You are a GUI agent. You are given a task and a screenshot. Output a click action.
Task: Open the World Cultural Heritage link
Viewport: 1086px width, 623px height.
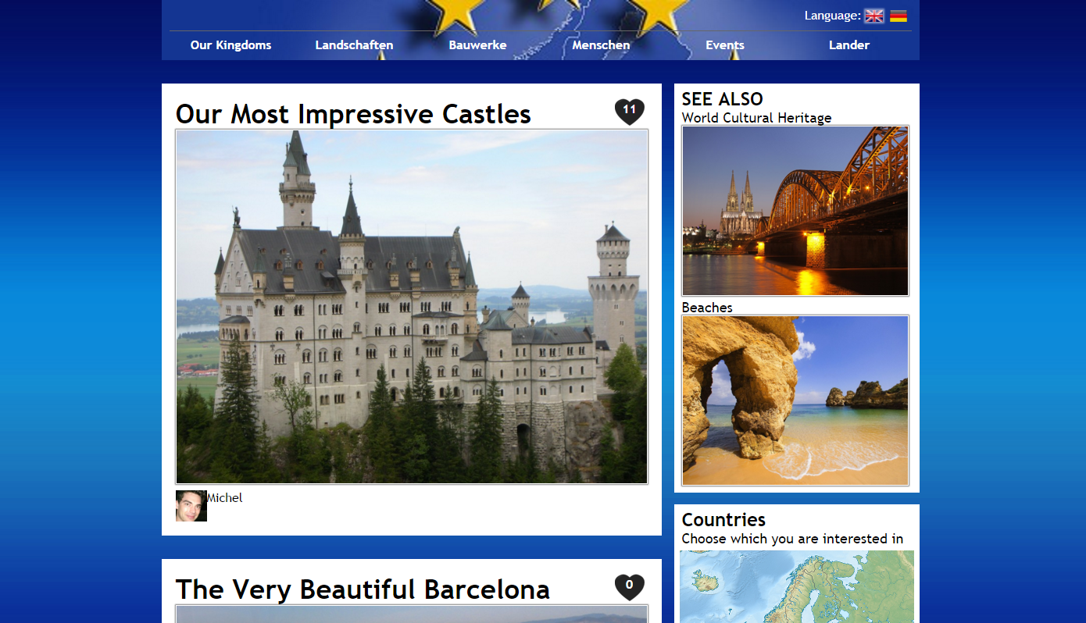tap(756, 118)
